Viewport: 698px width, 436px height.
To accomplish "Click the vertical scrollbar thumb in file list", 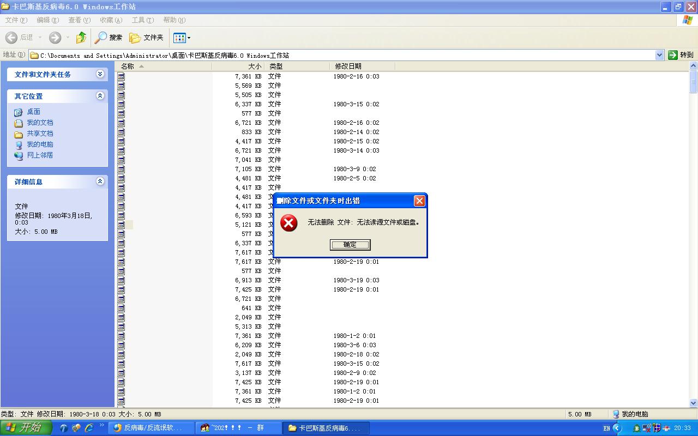I will (x=694, y=82).
